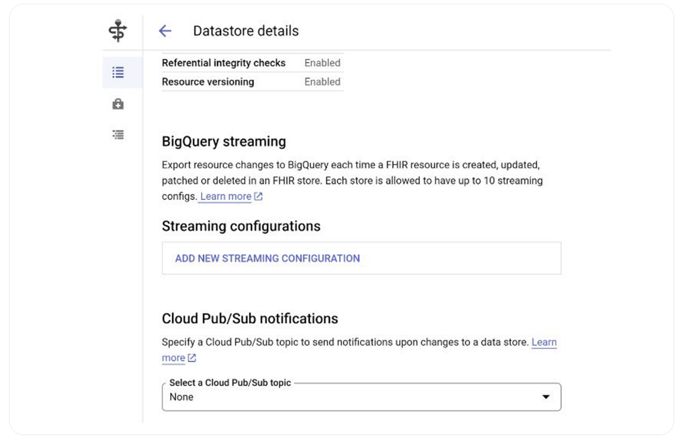The image size is (687, 440).
Task: Click the Cloud Pub/Sub notifications heading
Action: [x=250, y=318]
